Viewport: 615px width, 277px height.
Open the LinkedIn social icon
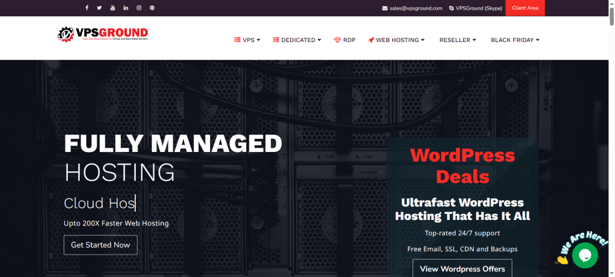click(x=126, y=8)
